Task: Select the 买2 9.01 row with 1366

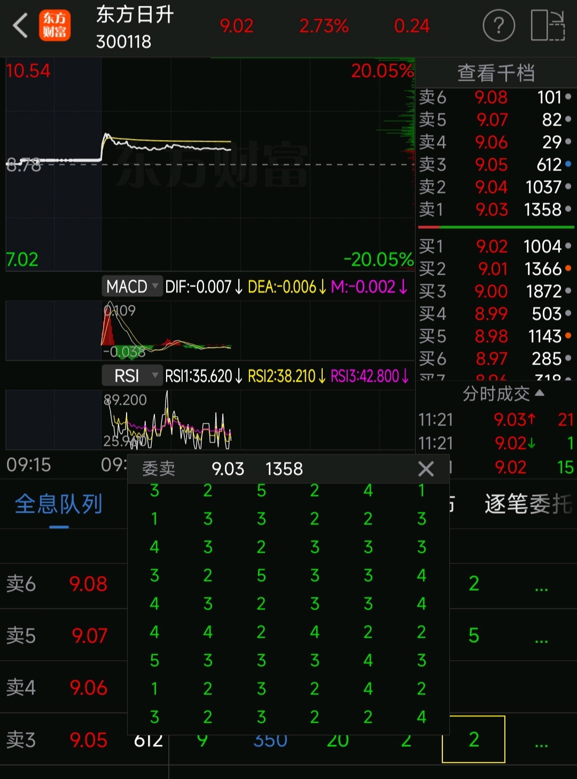Action: point(496,269)
